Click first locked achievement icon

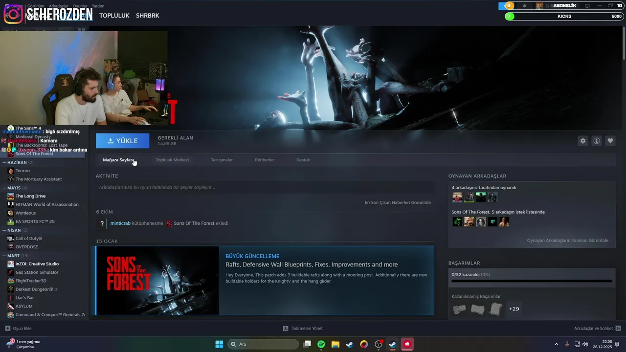(x=459, y=309)
